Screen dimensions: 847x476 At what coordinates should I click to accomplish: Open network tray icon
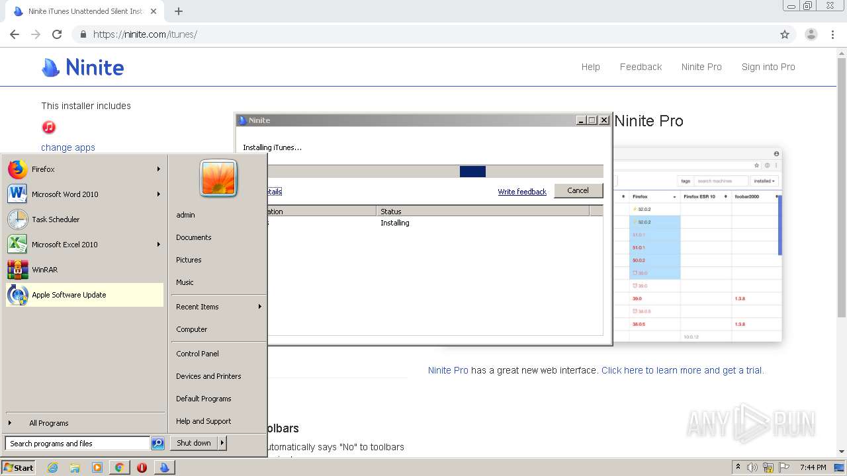point(768,467)
